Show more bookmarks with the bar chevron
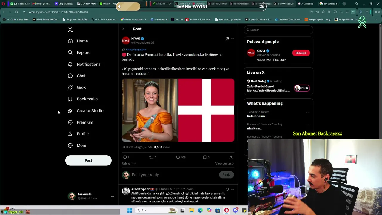This screenshot has width=382, height=215. coord(376,19)
